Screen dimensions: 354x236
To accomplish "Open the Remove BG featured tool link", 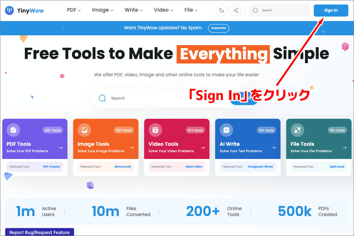I will 124,166.
